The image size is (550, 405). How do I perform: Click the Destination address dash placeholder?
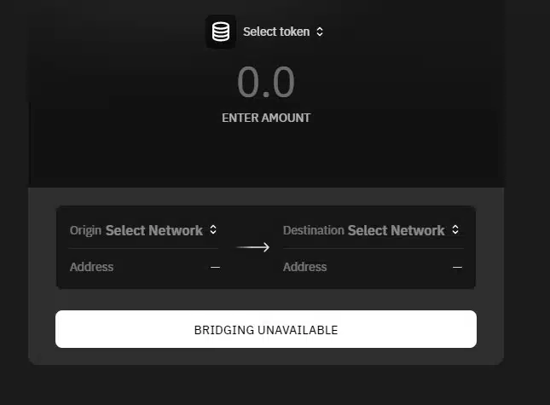click(x=457, y=267)
